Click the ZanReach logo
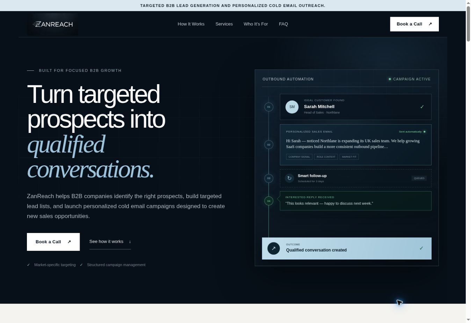Screen dimensions: 471x323 [x=53, y=24]
